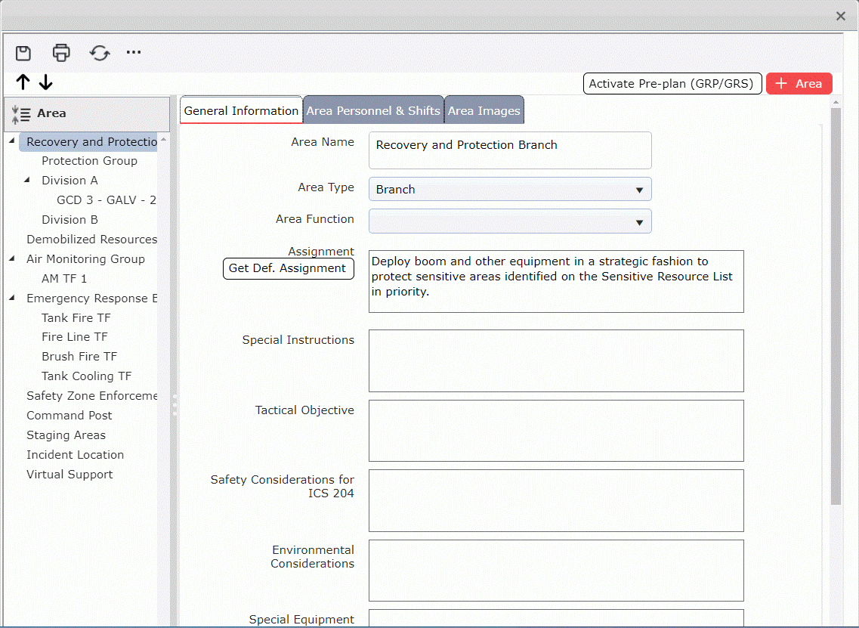Select Safety Zone Enforcement tree item

click(x=91, y=396)
